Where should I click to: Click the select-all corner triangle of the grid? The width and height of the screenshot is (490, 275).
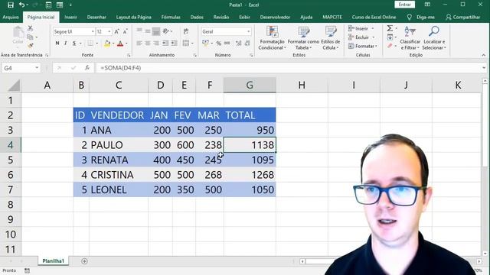pos(14,86)
